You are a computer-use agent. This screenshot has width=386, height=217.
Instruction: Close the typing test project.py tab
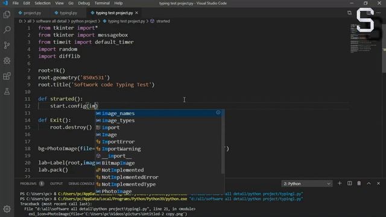tap(137, 13)
